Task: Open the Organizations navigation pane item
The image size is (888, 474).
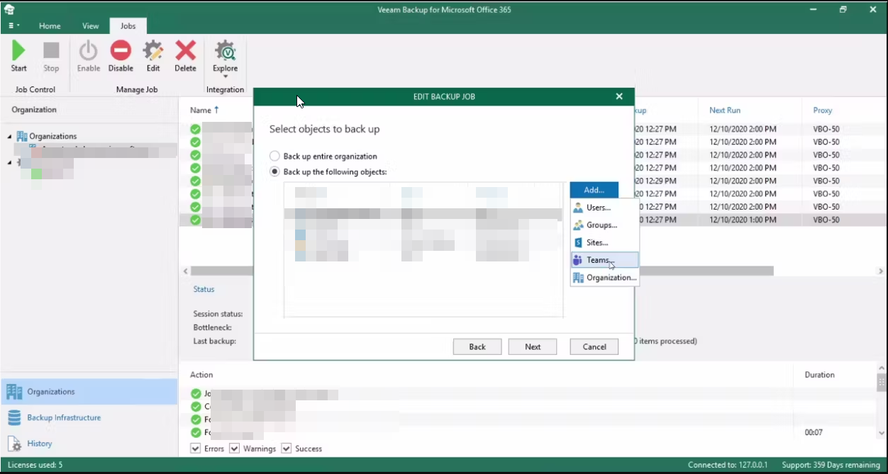Action: click(89, 392)
